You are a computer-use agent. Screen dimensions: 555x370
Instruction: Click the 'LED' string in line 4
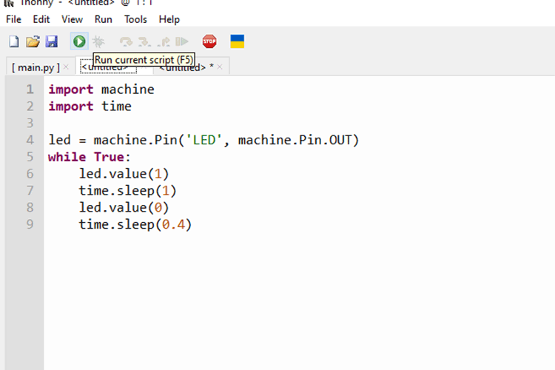[204, 140]
